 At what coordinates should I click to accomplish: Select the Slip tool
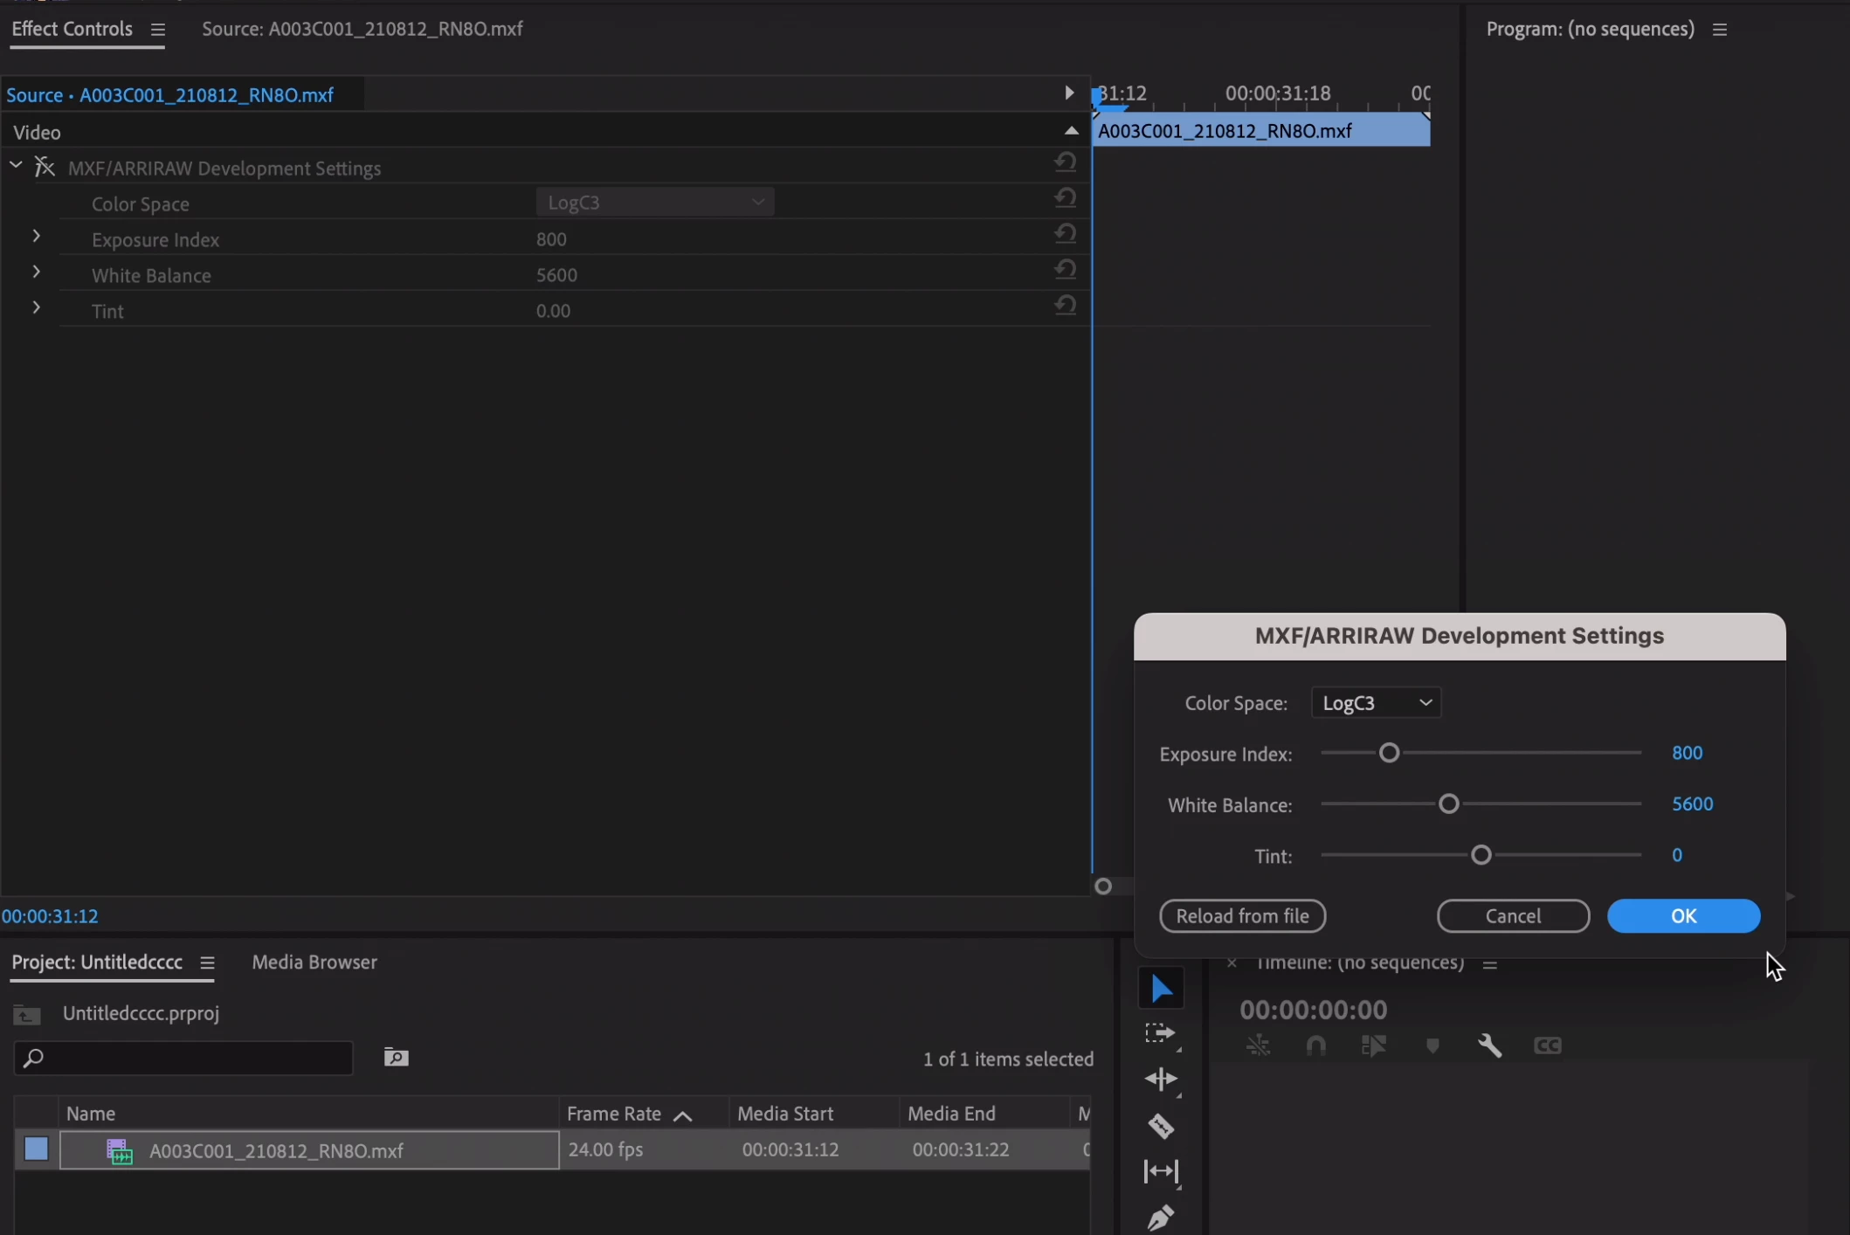click(1161, 1171)
